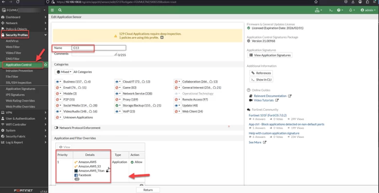
Task: Open the search magnifier in the green header
Action: [x=60, y=10]
